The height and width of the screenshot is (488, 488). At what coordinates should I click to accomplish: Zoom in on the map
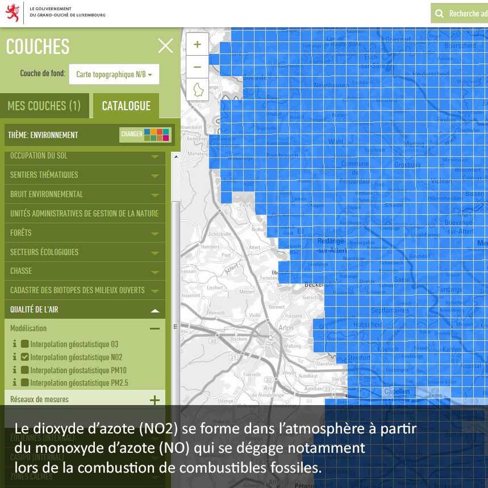pos(197,44)
